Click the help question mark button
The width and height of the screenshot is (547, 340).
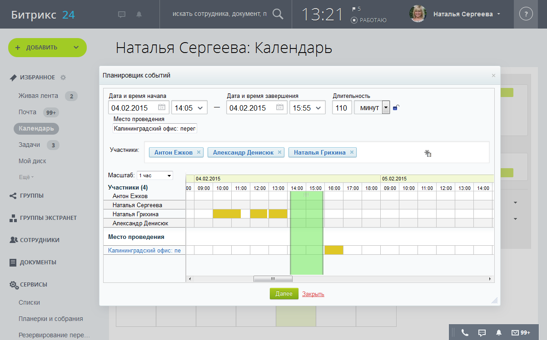pos(526,14)
